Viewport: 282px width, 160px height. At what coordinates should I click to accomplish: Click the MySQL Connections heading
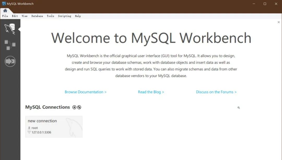[48, 107]
